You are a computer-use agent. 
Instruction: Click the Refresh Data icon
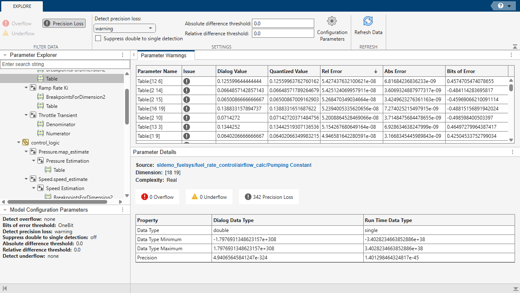pyautogui.click(x=368, y=21)
